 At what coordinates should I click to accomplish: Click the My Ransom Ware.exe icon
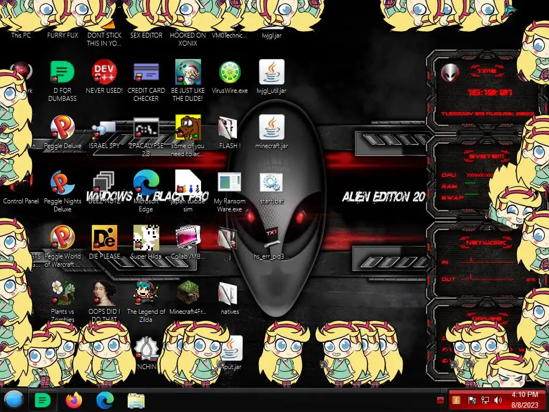[x=229, y=182]
